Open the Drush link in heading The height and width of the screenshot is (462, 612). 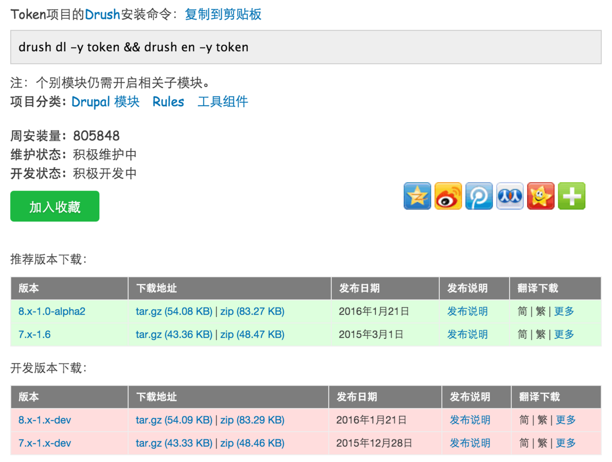[x=102, y=14]
